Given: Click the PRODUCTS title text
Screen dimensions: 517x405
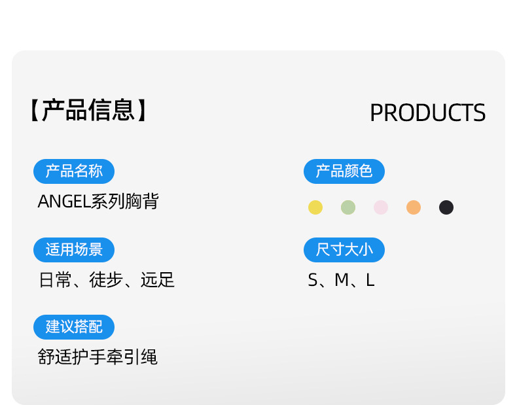Looking at the screenshot, I should (427, 113).
